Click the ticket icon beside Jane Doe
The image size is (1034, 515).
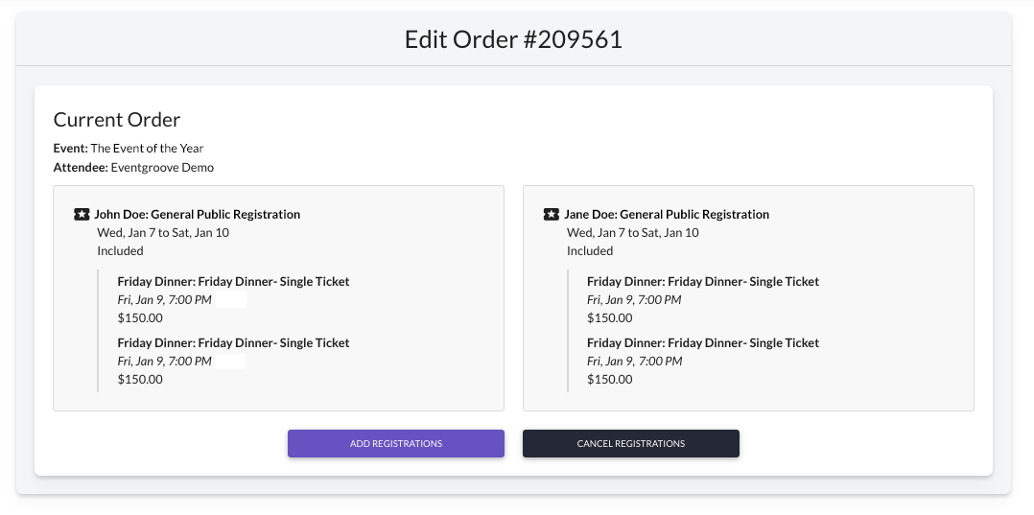[x=551, y=214]
